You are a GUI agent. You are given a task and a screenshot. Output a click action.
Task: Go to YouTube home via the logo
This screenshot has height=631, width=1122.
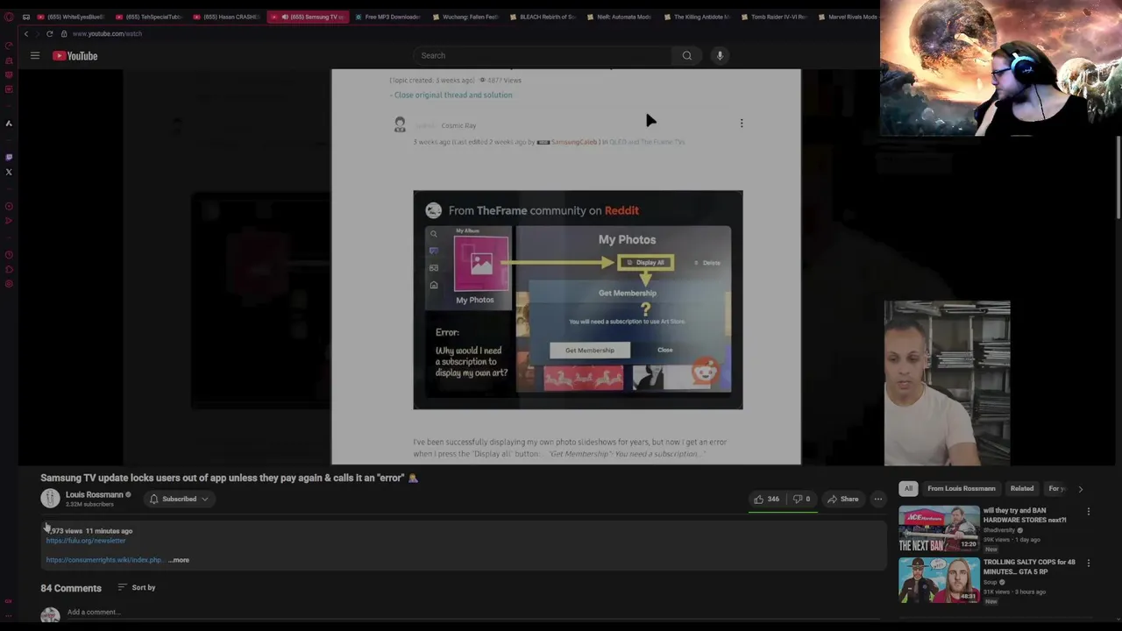pyautogui.click(x=75, y=55)
